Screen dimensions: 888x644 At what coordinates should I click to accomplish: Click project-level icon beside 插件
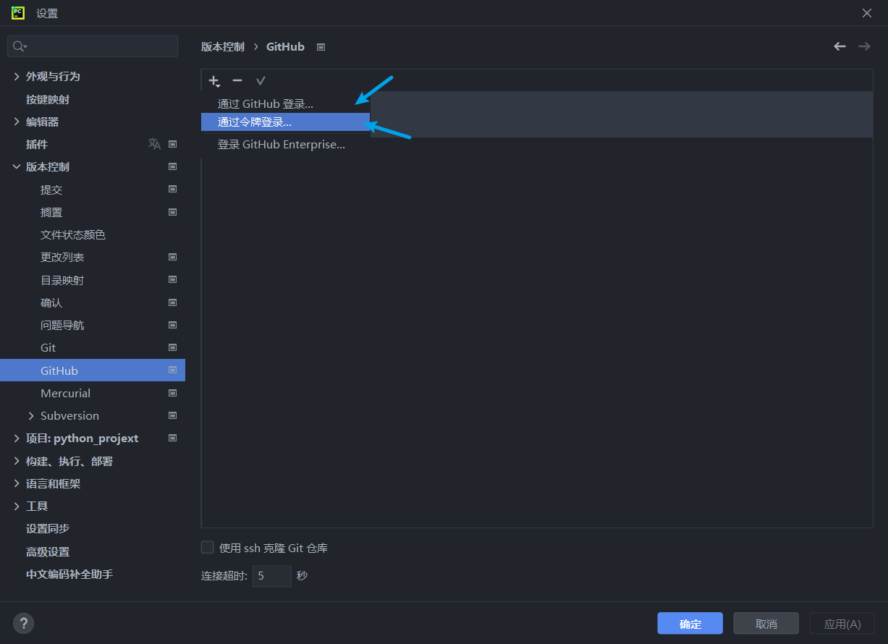[173, 144]
